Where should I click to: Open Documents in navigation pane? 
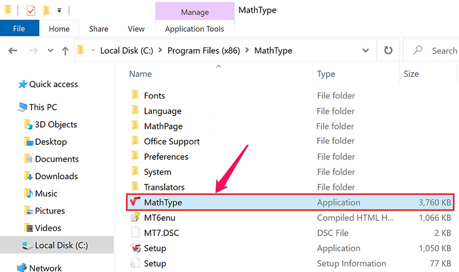coord(51,159)
